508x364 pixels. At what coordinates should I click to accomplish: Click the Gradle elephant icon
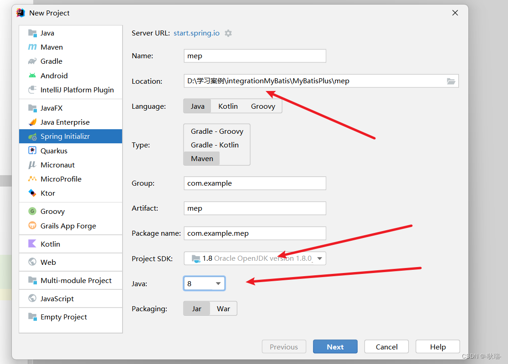pos(32,61)
